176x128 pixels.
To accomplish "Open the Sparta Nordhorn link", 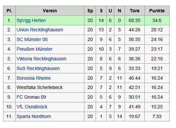I will point(34,117).
